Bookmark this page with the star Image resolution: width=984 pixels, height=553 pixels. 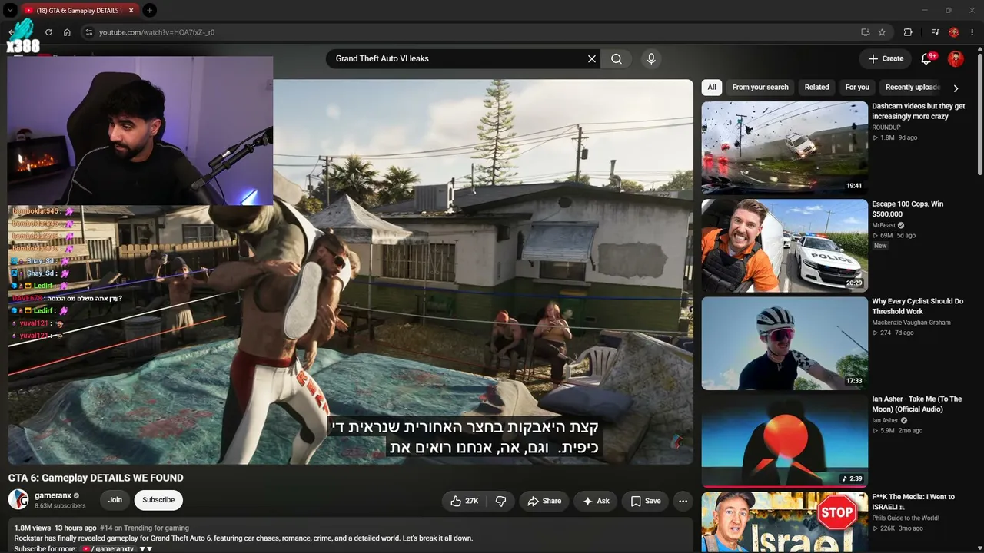882,32
